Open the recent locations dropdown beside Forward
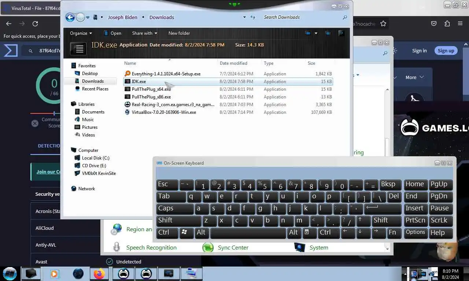Image resolution: width=469 pixels, height=281 pixels. pos(88,17)
